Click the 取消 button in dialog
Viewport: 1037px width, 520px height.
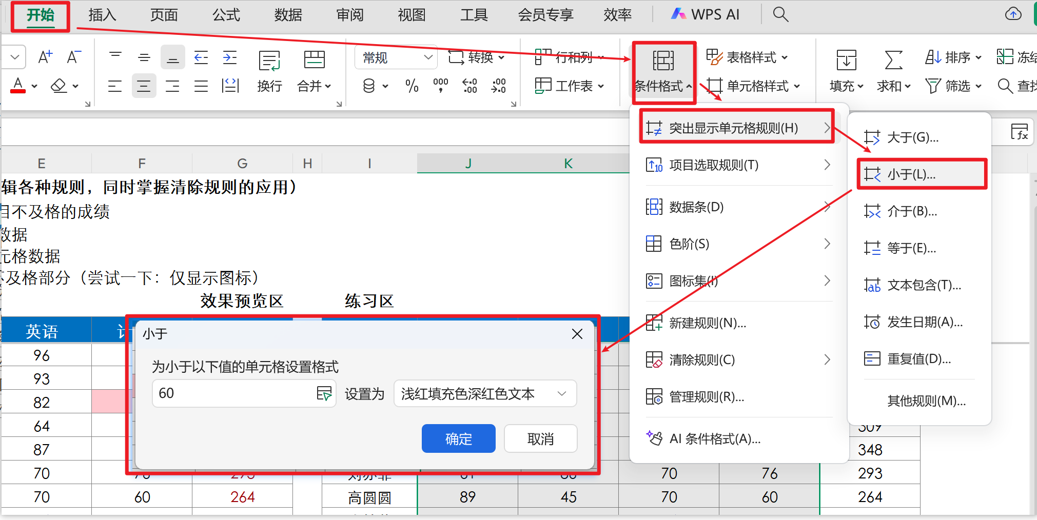pyautogui.click(x=540, y=438)
